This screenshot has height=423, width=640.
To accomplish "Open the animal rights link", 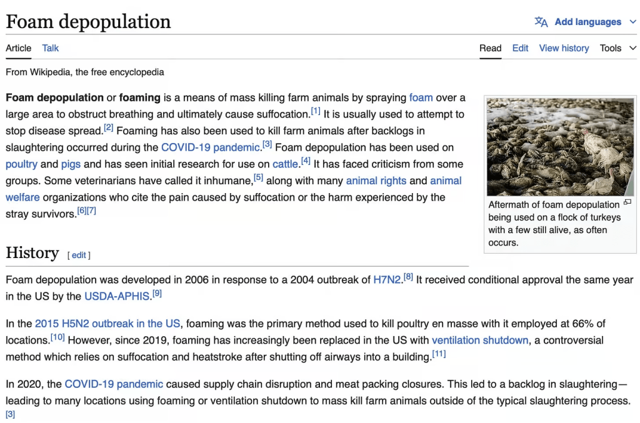I will coord(375,181).
